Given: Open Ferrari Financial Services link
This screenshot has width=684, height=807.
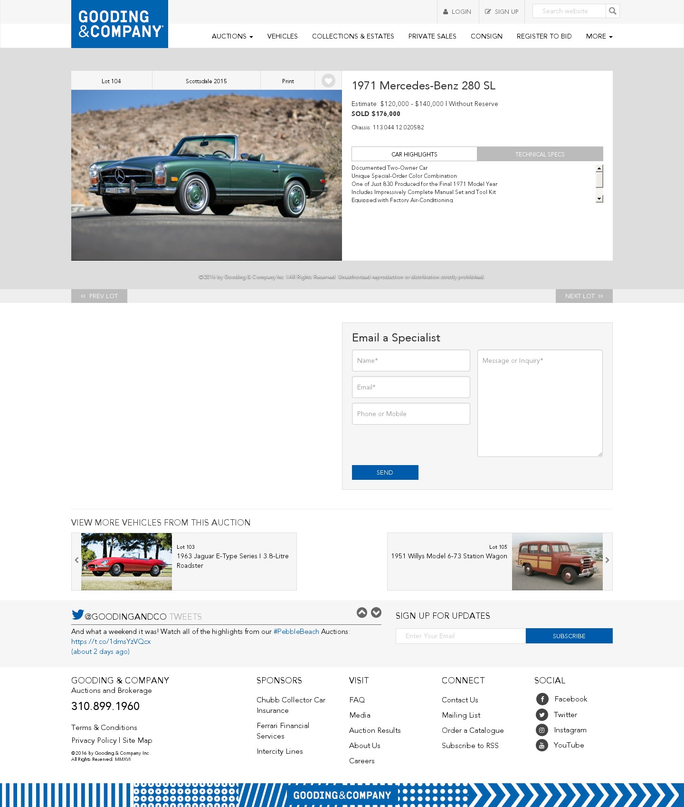Looking at the screenshot, I should (x=283, y=731).
